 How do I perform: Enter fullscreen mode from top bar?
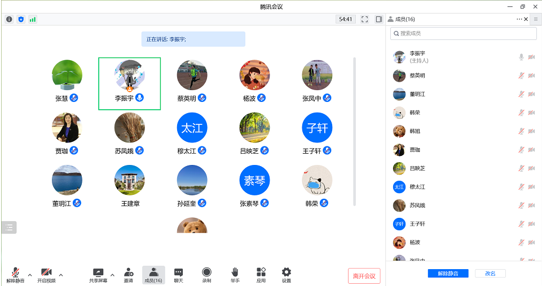click(364, 19)
